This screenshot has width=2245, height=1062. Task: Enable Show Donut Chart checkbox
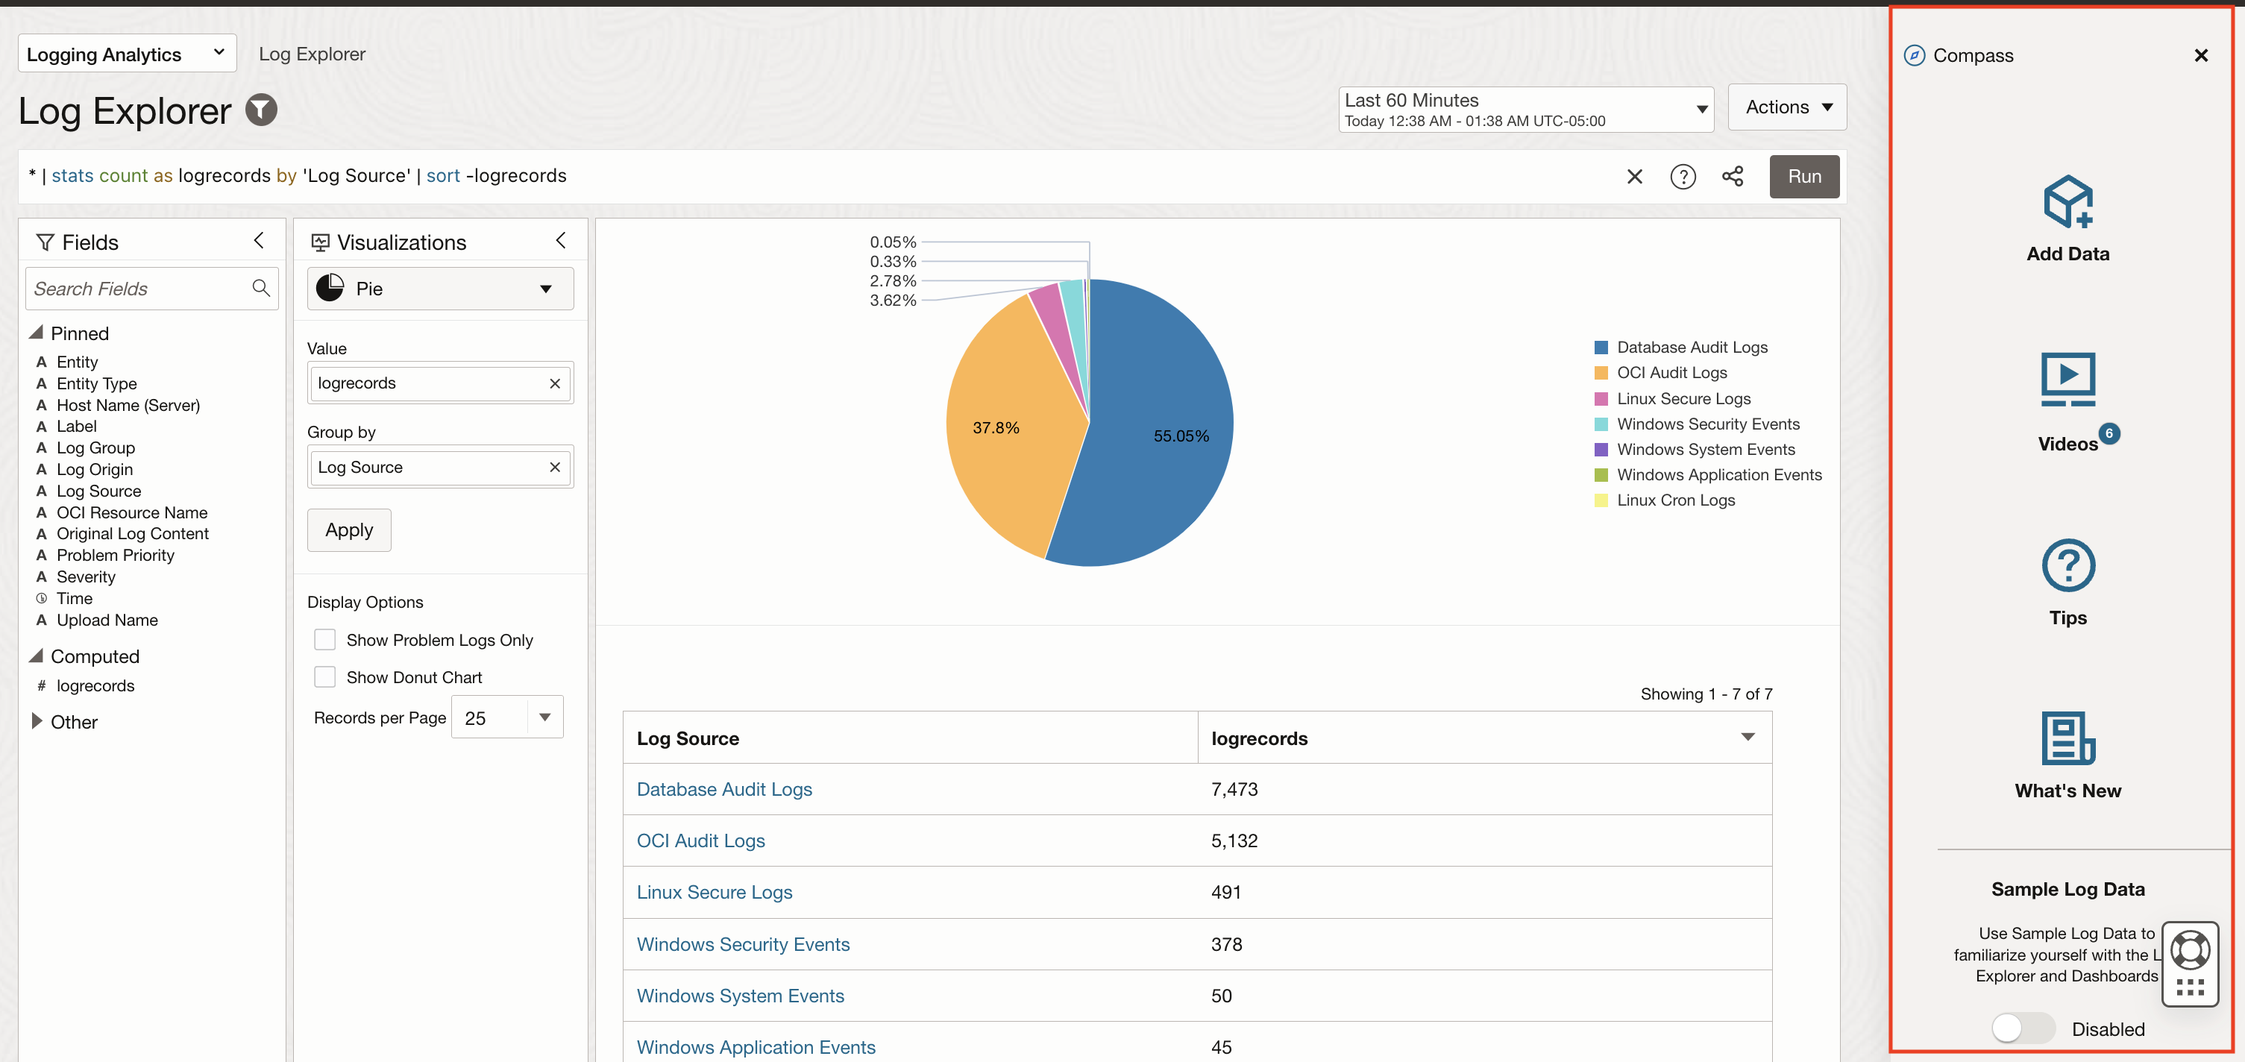[325, 678]
